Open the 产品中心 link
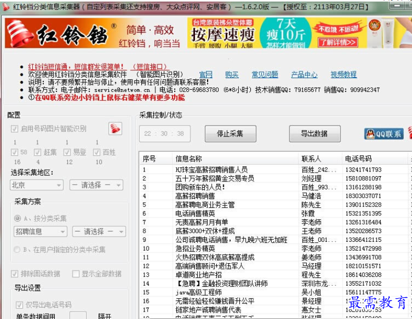Image resolution: width=412 pixels, height=319 pixels. (304, 75)
